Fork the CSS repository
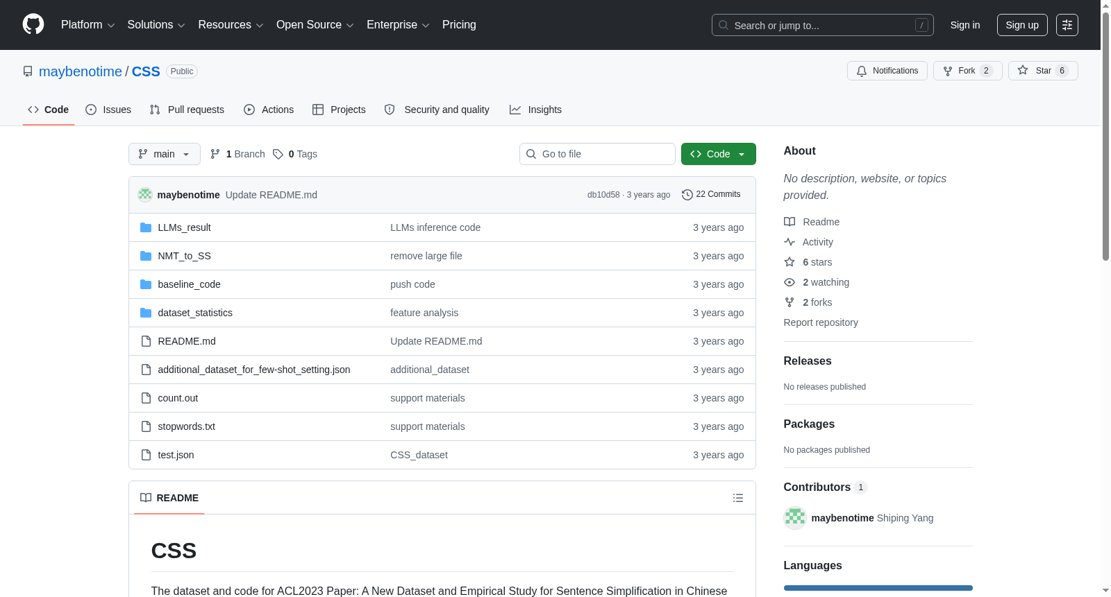This screenshot has width=1111, height=597. point(968,71)
